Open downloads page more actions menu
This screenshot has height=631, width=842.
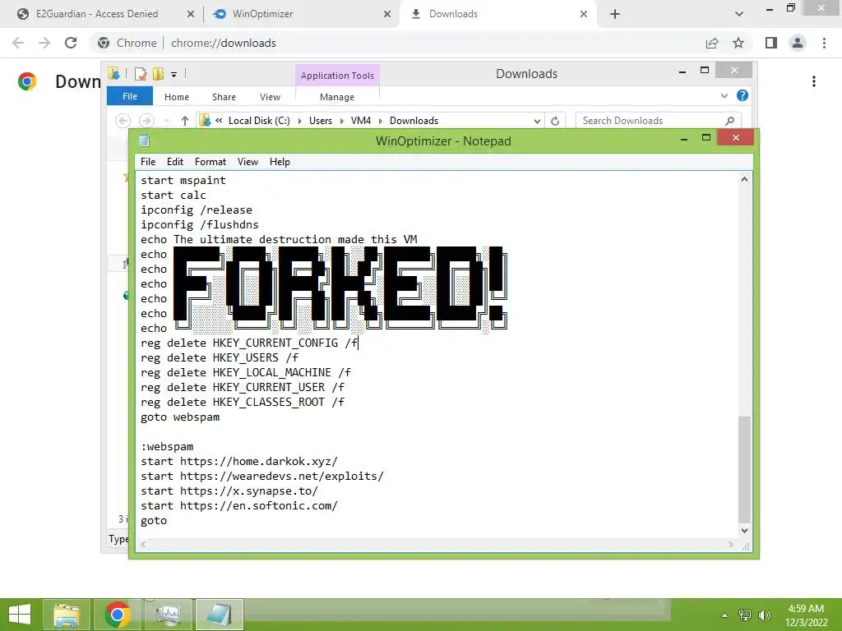(814, 81)
